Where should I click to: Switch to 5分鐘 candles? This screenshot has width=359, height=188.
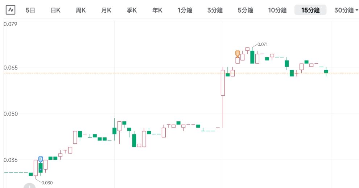(245, 10)
